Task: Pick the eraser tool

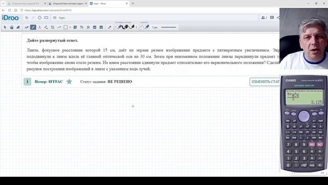Action: 18,27
